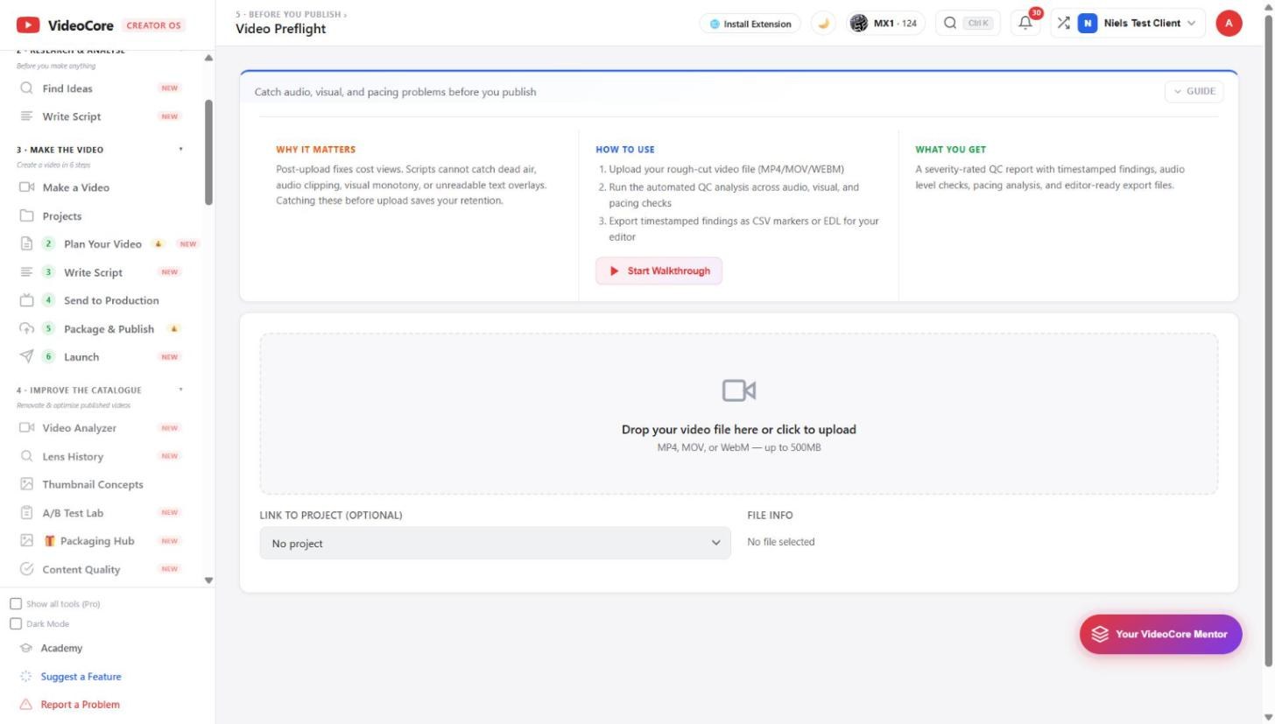Click the Suggest a Feature link

(81, 677)
